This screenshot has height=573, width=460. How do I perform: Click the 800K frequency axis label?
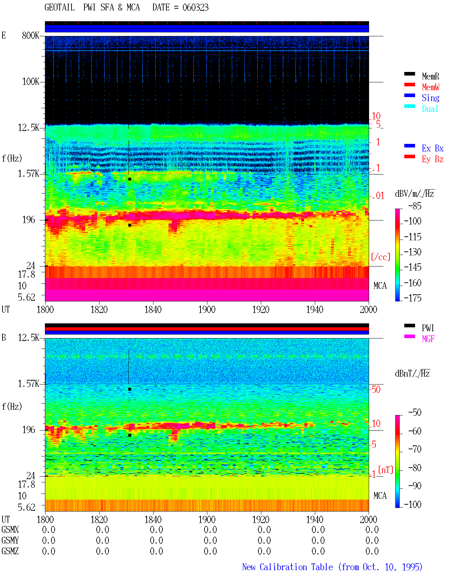point(31,36)
